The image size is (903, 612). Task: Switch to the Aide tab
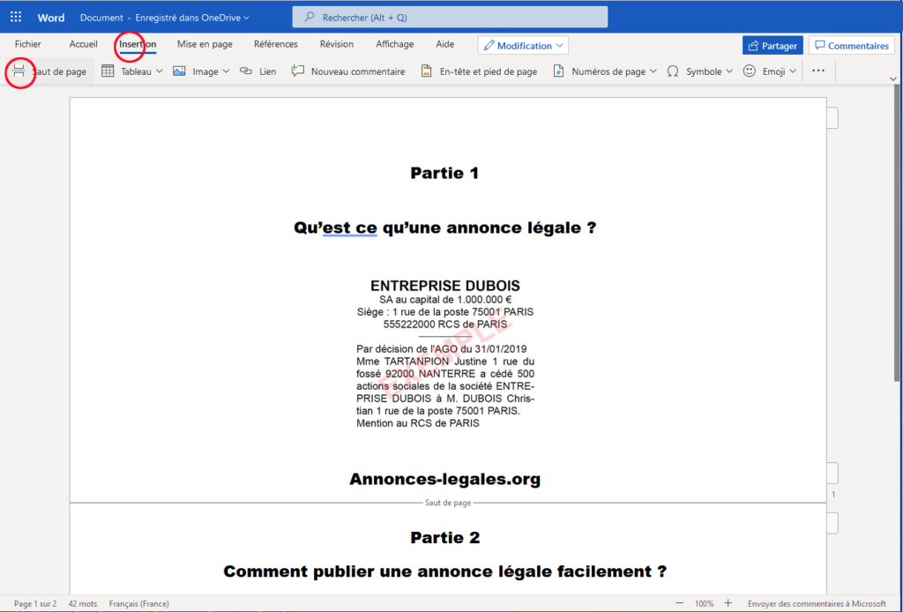click(x=445, y=44)
